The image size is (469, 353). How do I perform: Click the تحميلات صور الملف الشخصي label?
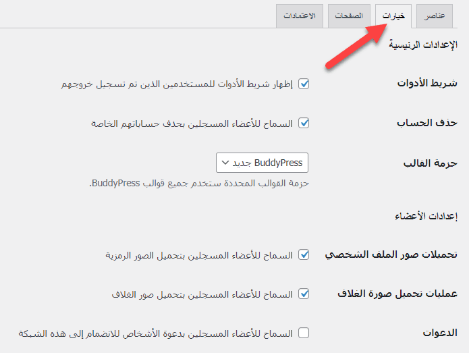[x=391, y=254]
